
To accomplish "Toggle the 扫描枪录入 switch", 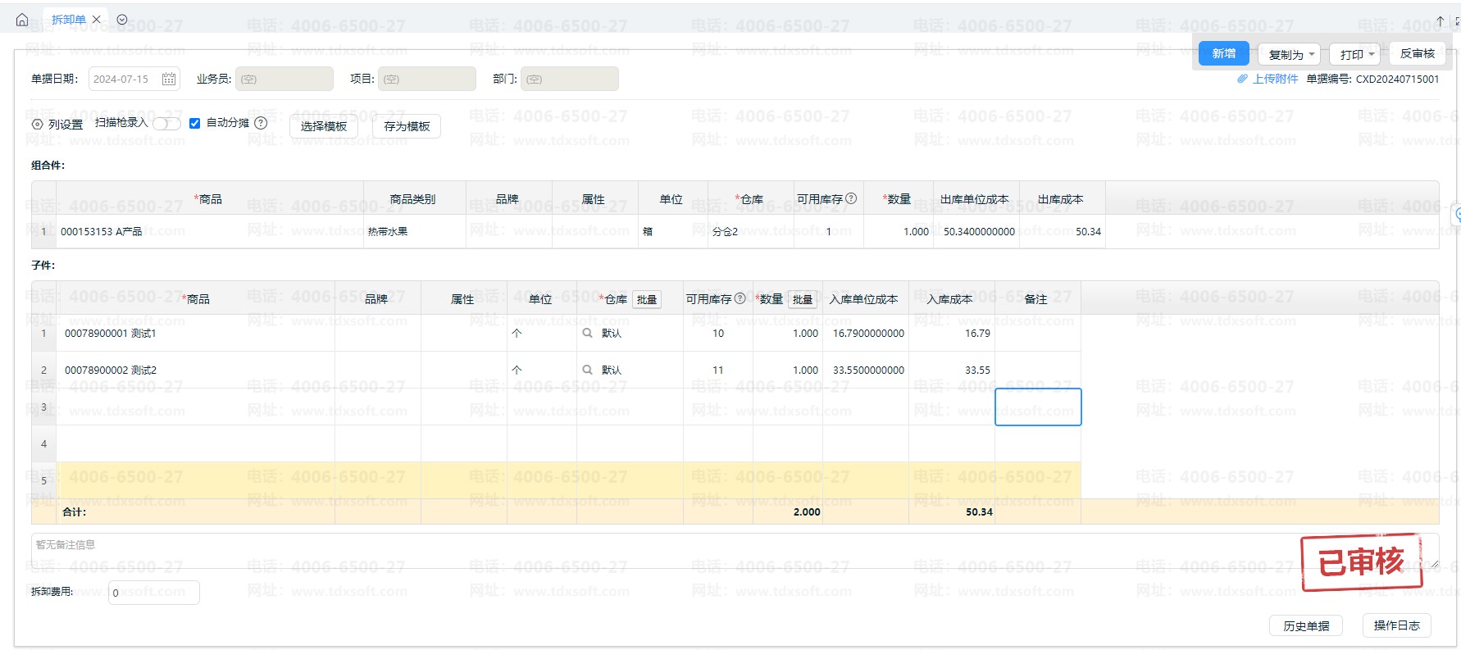I will pyautogui.click(x=166, y=123).
